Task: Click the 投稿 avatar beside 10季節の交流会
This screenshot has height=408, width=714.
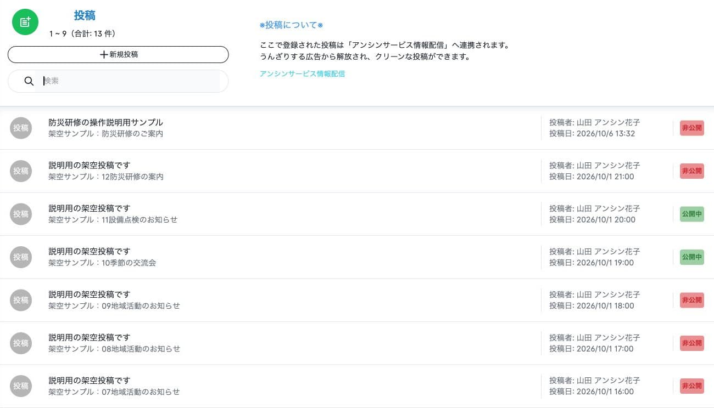Action: pyautogui.click(x=21, y=257)
